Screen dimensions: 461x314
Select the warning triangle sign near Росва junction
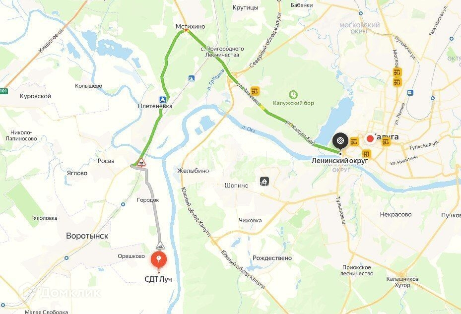[141, 162]
